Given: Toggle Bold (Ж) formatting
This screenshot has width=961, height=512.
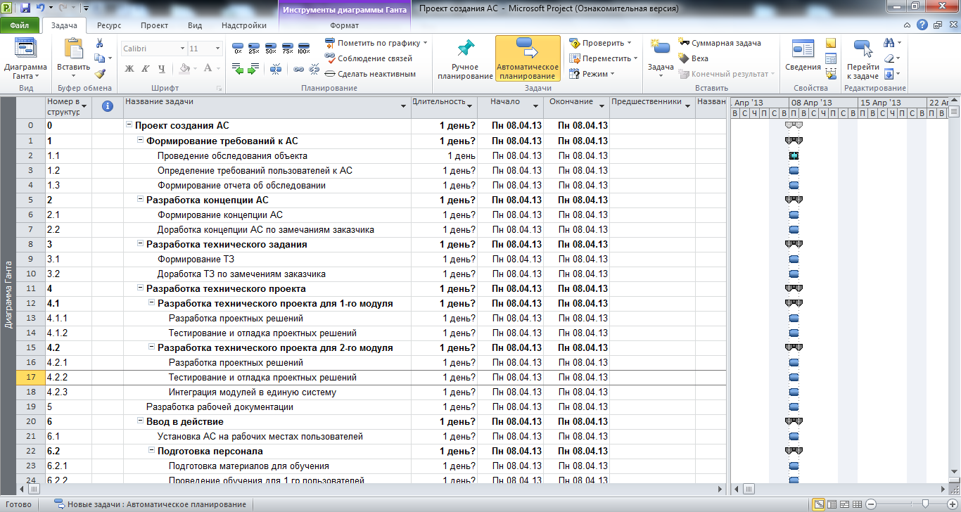Looking at the screenshot, I should coord(129,69).
